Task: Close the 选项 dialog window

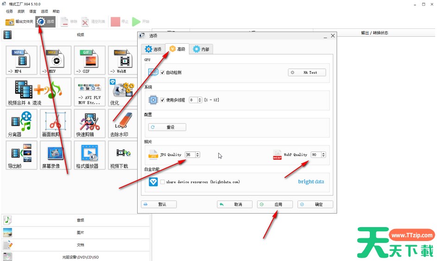Action: point(333,36)
